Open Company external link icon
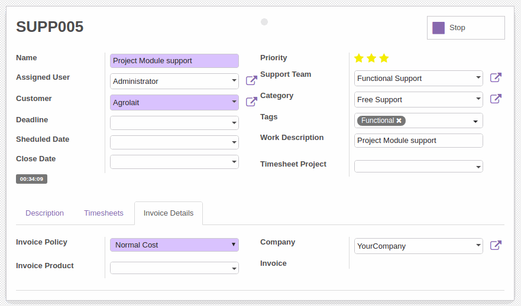Screen dimensions: 521x306 pyautogui.click(x=496, y=245)
